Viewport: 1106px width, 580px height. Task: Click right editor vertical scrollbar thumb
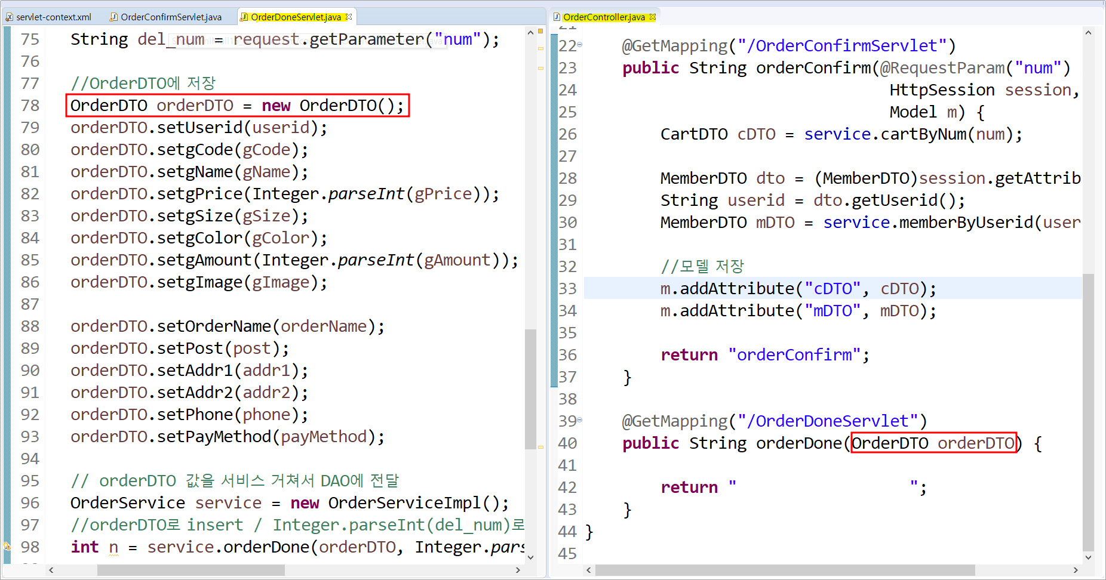(x=1088, y=412)
